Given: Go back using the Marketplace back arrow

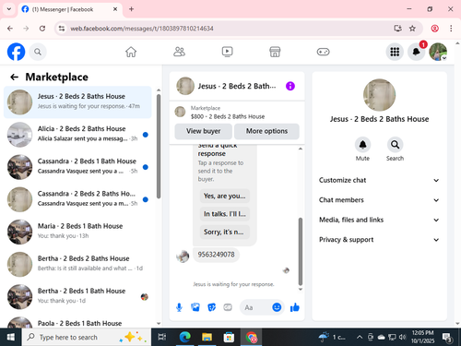Looking at the screenshot, I should click(x=14, y=77).
